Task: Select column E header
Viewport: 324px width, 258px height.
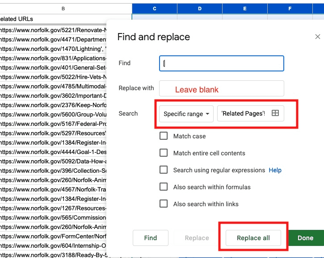Action: click(244, 8)
